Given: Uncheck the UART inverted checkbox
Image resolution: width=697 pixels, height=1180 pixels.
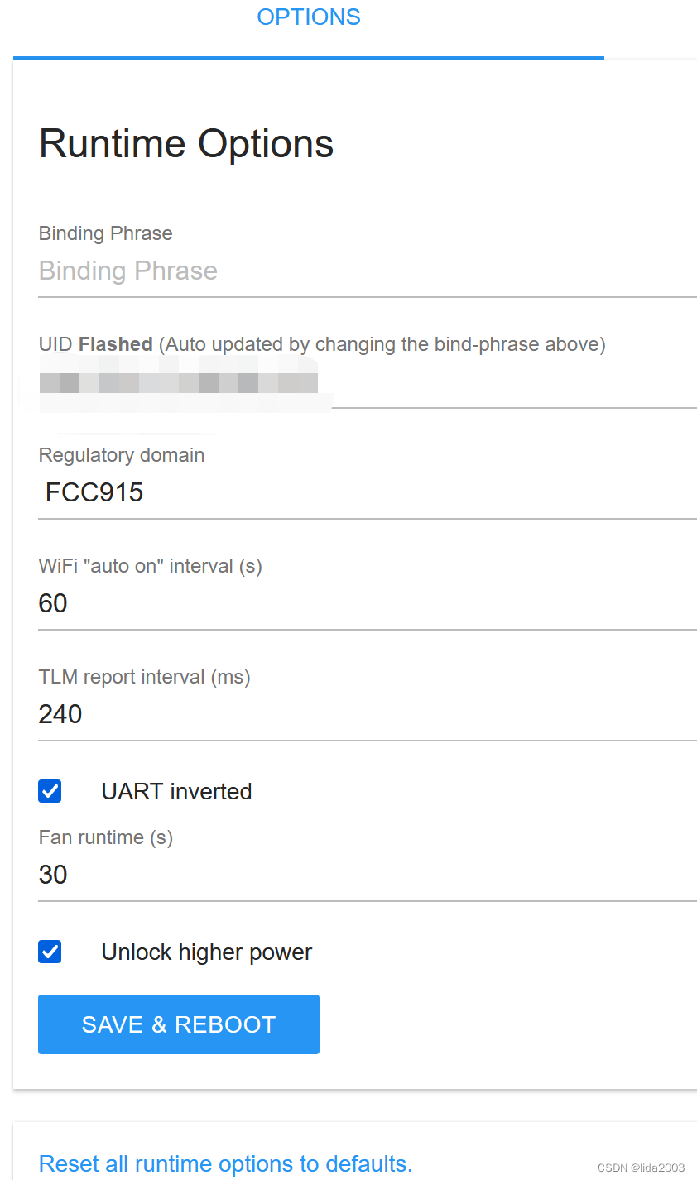Looking at the screenshot, I should 50,791.
